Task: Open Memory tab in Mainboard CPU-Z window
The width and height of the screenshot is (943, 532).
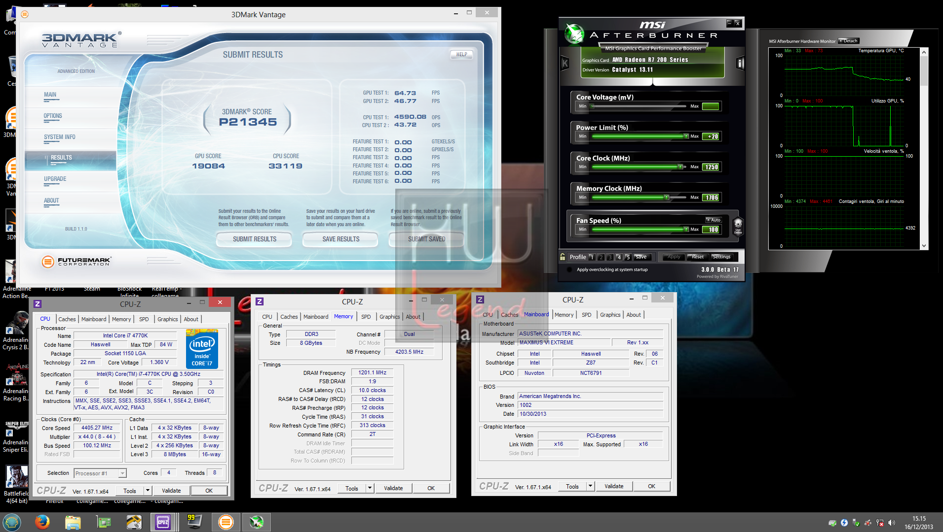Action: [564, 315]
